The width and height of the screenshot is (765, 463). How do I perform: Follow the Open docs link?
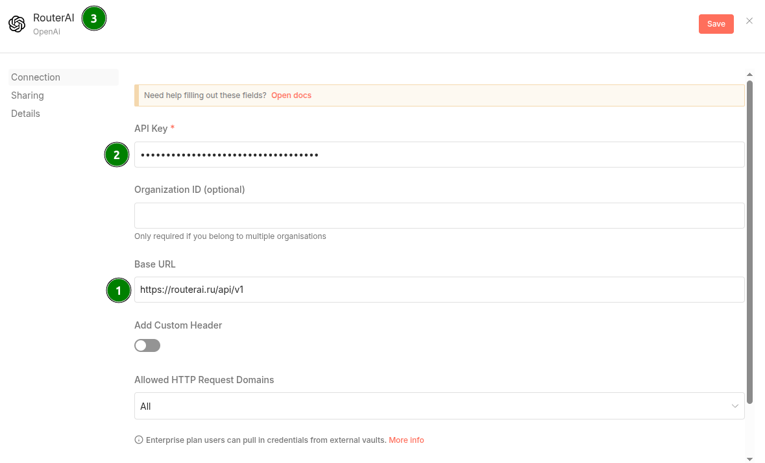click(291, 95)
